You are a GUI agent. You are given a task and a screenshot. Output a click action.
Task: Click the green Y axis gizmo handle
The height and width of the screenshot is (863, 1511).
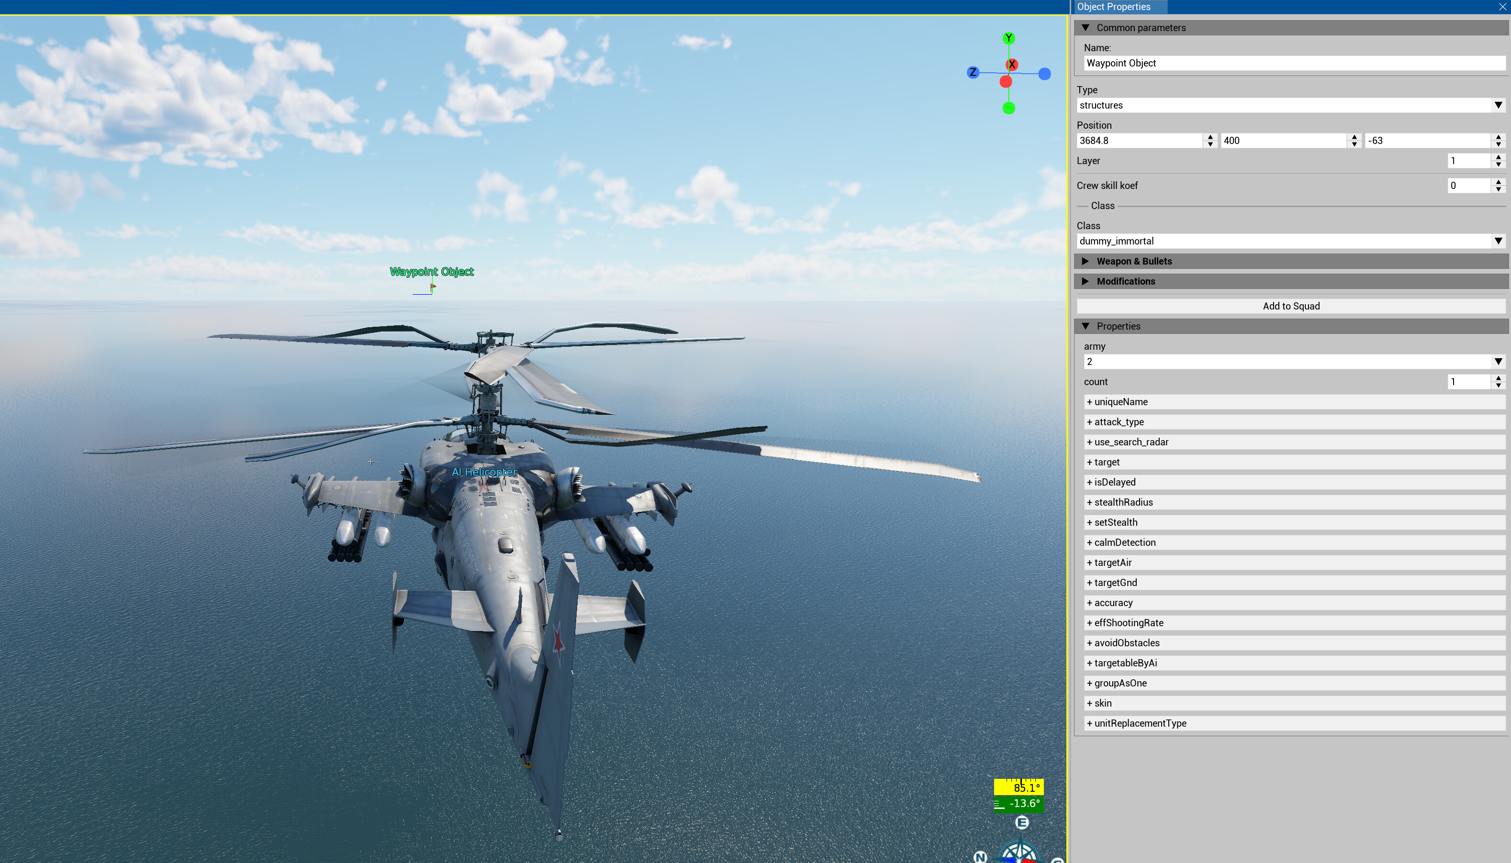pos(1009,39)
